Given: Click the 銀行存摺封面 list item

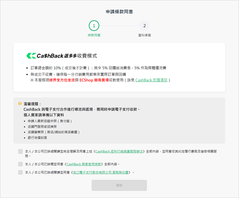Looking at the screenshot, I should [37, 138].
